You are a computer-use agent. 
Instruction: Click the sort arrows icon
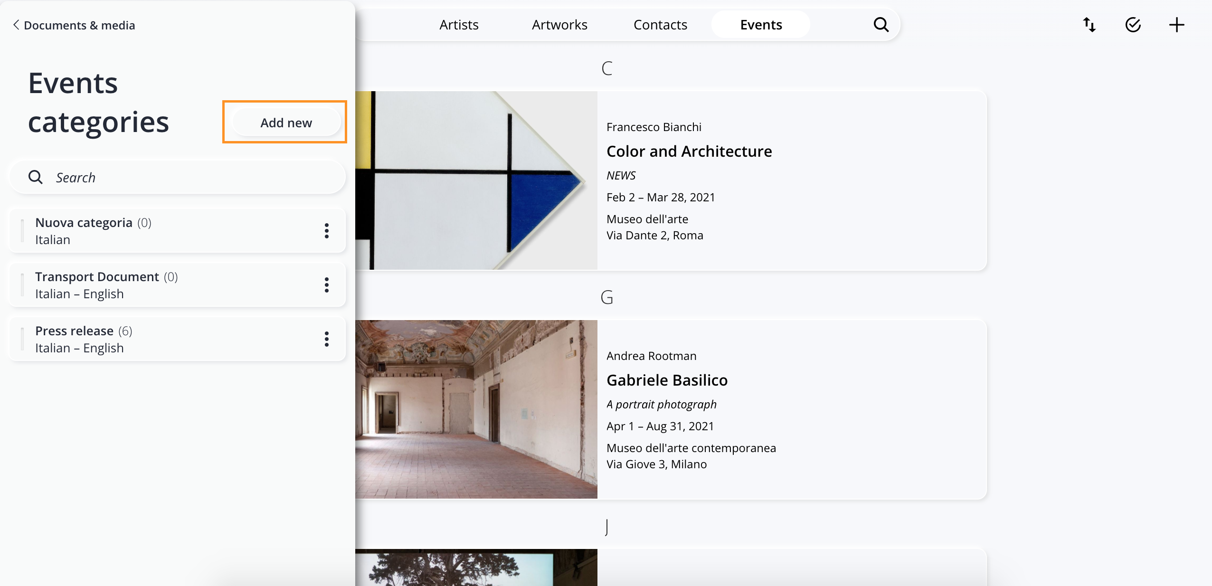[1089, 25]
